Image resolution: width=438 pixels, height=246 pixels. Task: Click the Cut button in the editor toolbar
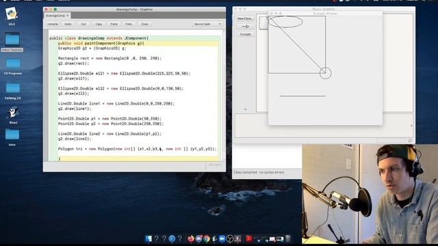click(x=83, y=25)
